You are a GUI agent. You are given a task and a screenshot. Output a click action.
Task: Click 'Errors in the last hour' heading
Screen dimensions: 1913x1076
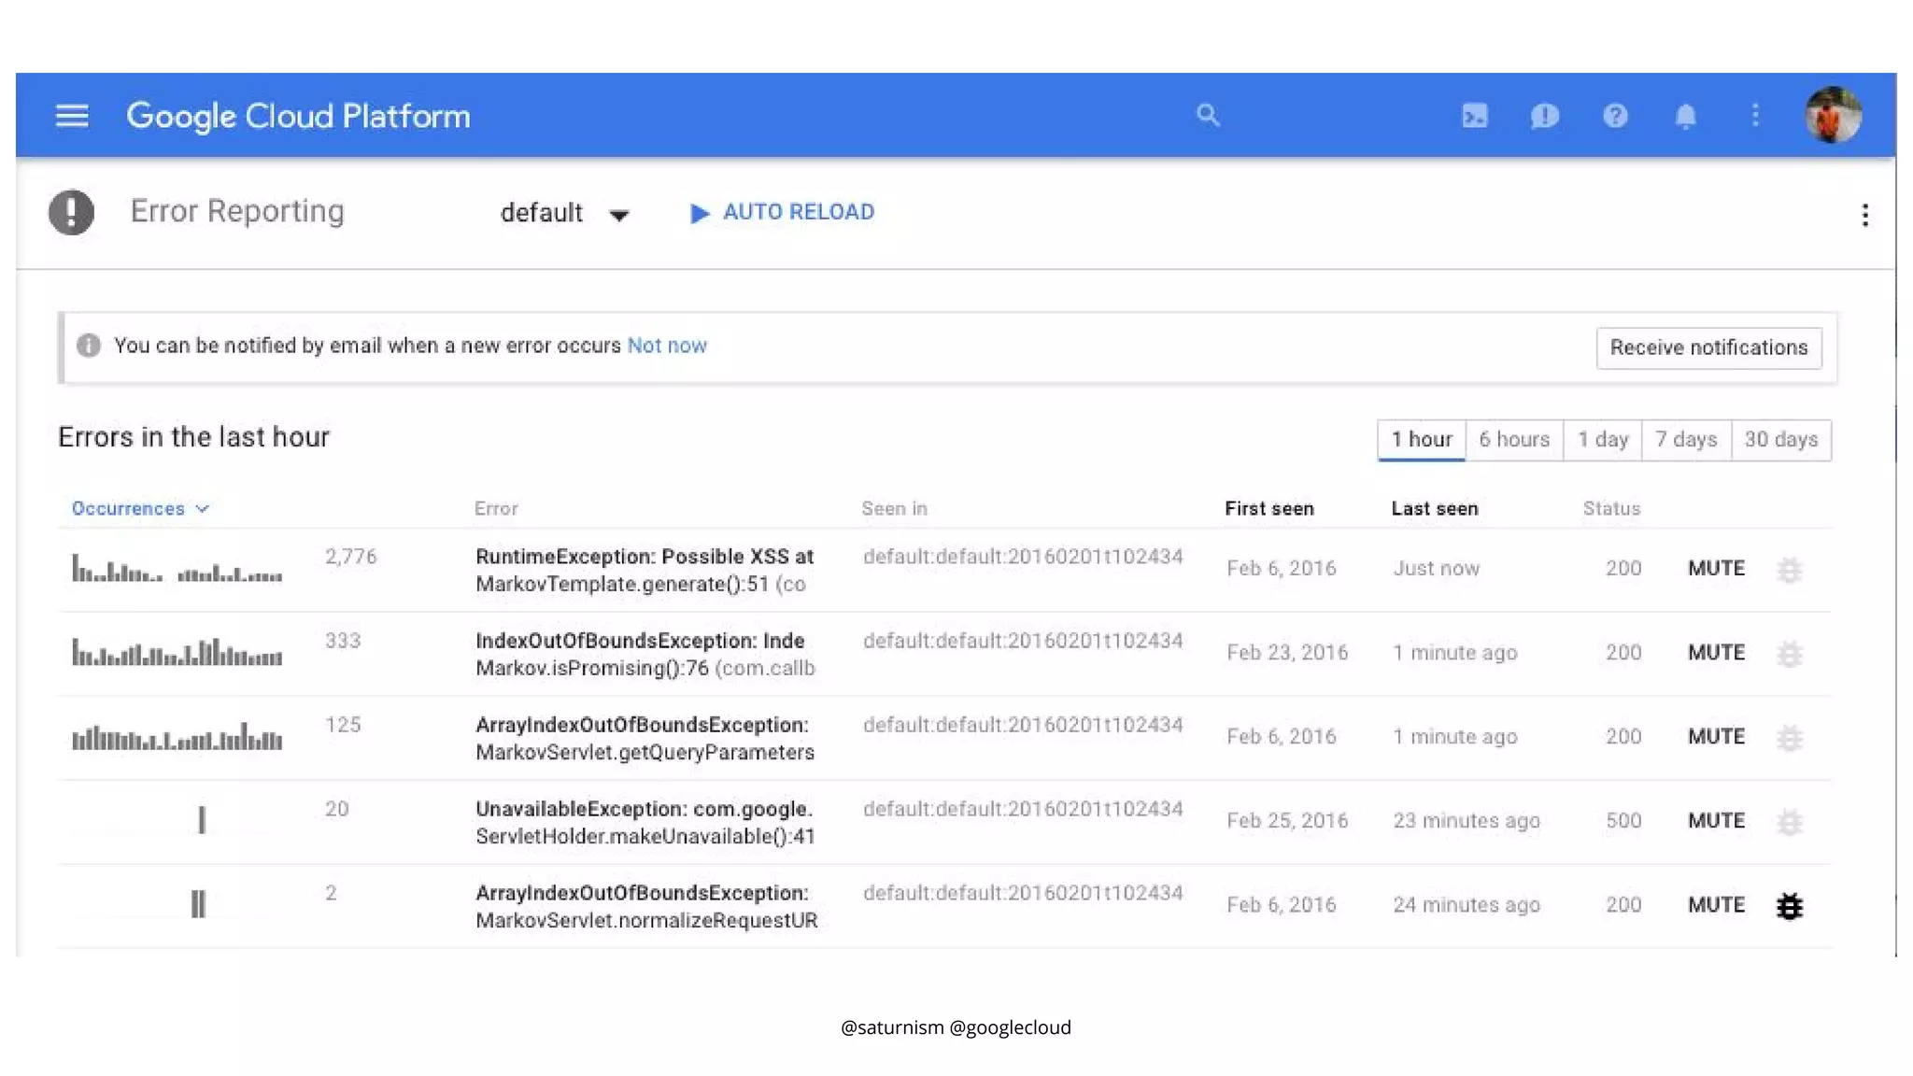pos(193,437)
